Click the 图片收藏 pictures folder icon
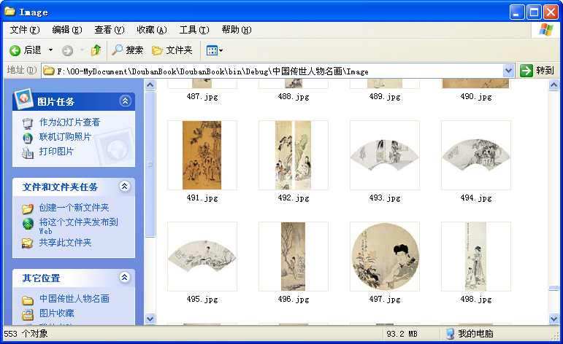The width and height of the screenshot is (563, 344). (x=28, y=315)
